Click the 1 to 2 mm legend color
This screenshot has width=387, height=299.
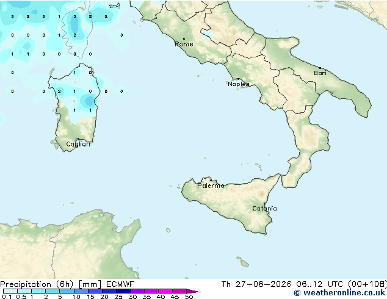click(x=38, y=291)
